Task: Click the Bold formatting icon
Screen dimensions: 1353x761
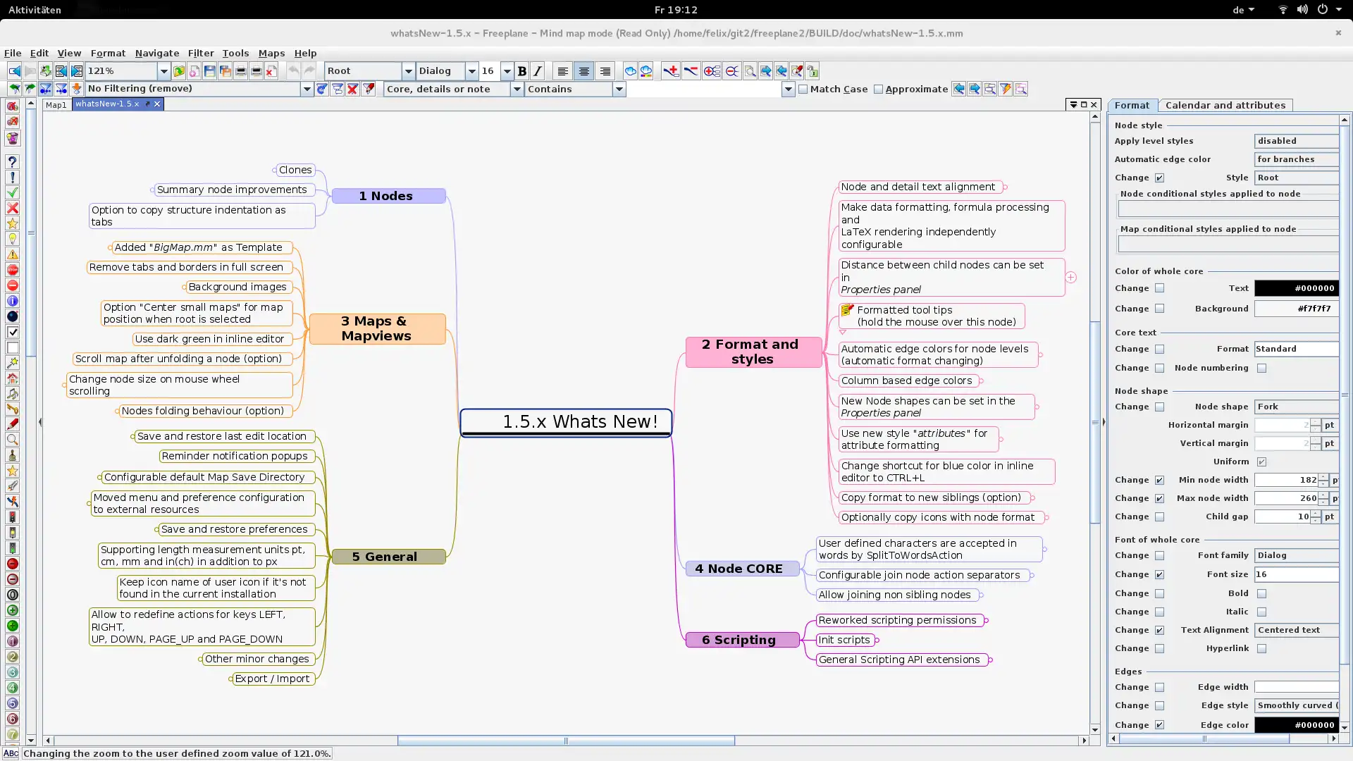Action: [x=521, y=70]
